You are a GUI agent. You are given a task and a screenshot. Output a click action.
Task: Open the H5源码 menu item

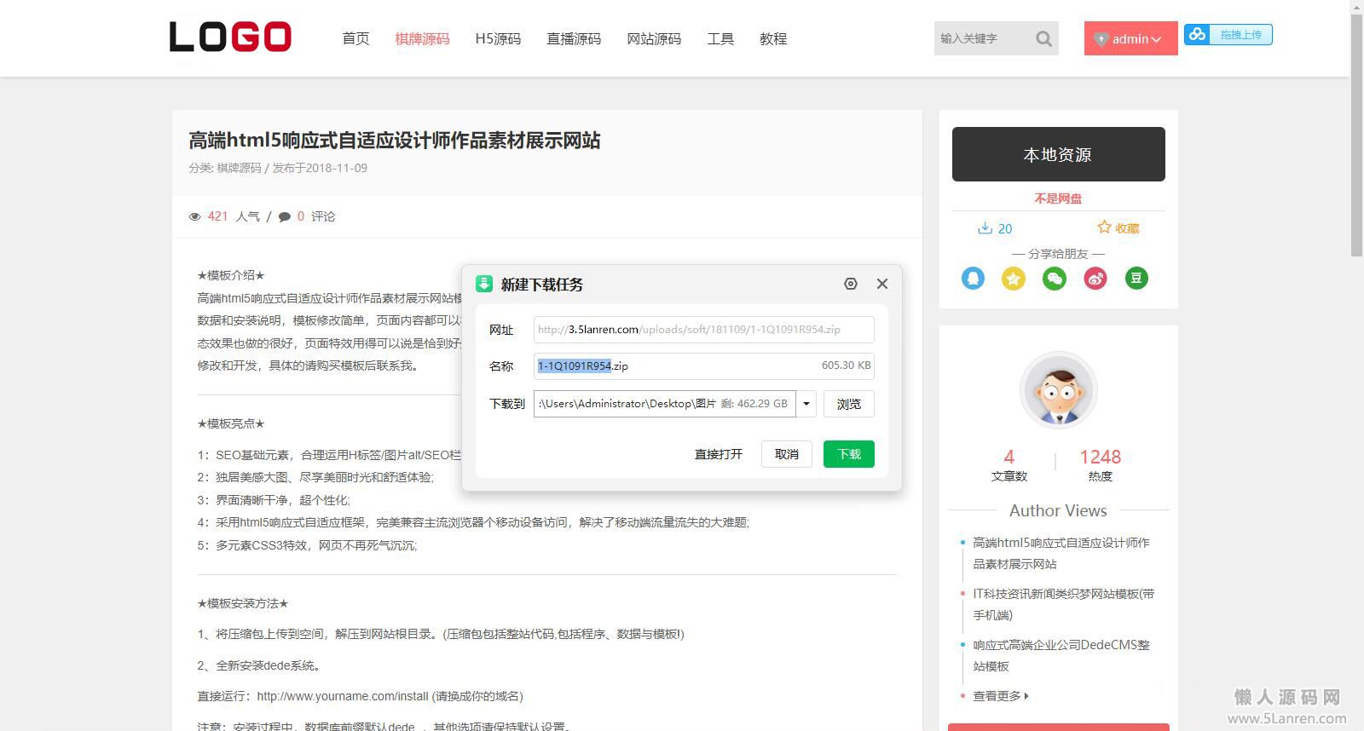pyautogui.click(x=498, y=39)
